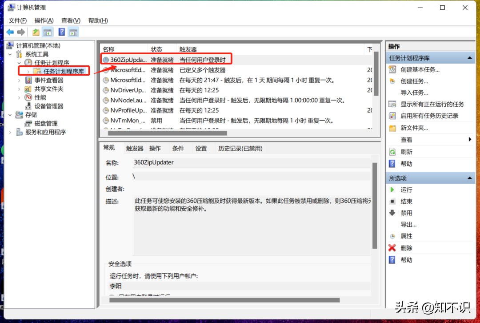Expand the 服务和应用程序 tree node
Screen dimensions: 480x323
[10, 132]
